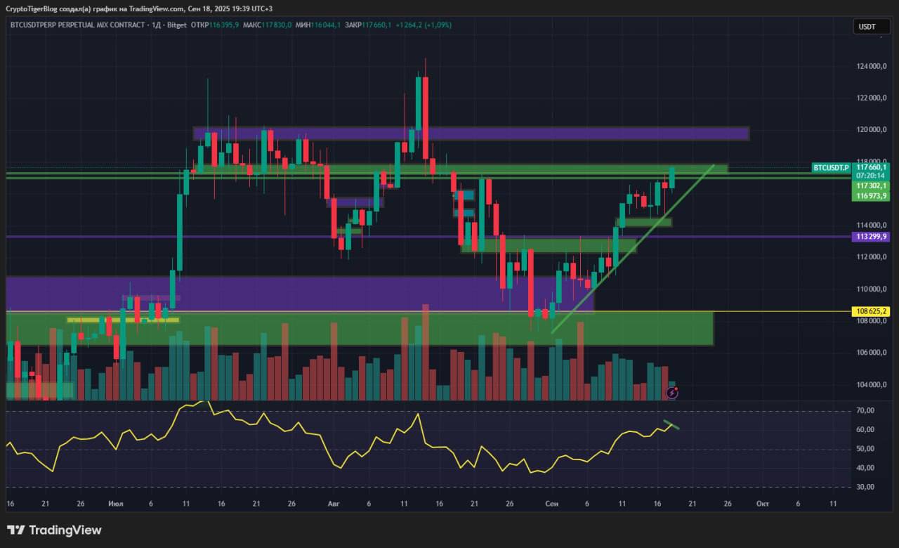The image size is (899, 548).
Task: Open the TradingView.com link in header
Action: 157,8
